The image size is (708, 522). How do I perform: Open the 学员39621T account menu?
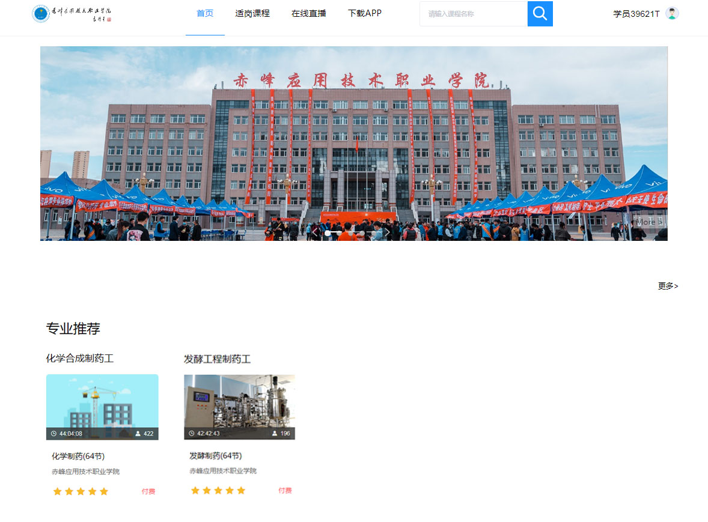coord(636,14)
